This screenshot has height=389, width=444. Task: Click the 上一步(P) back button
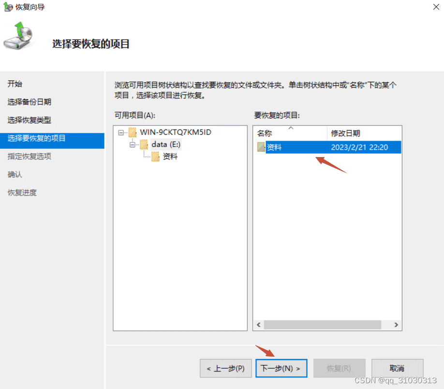[x=226, y=368]
